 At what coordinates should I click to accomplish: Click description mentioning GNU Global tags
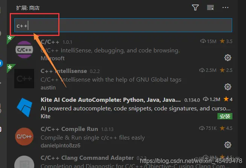pyautogui.click(x=111, y=80)
